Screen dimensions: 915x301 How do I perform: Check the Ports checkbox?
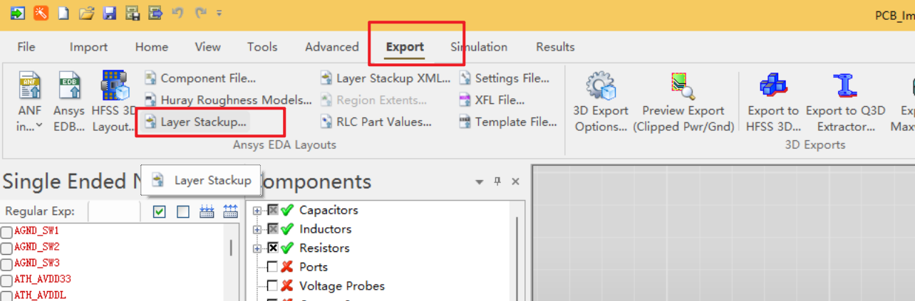click(272, 268)
